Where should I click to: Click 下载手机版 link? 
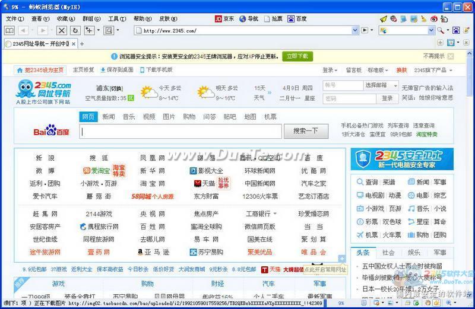click(156, 69)
